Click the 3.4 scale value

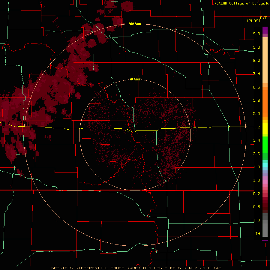click(256, 140)
